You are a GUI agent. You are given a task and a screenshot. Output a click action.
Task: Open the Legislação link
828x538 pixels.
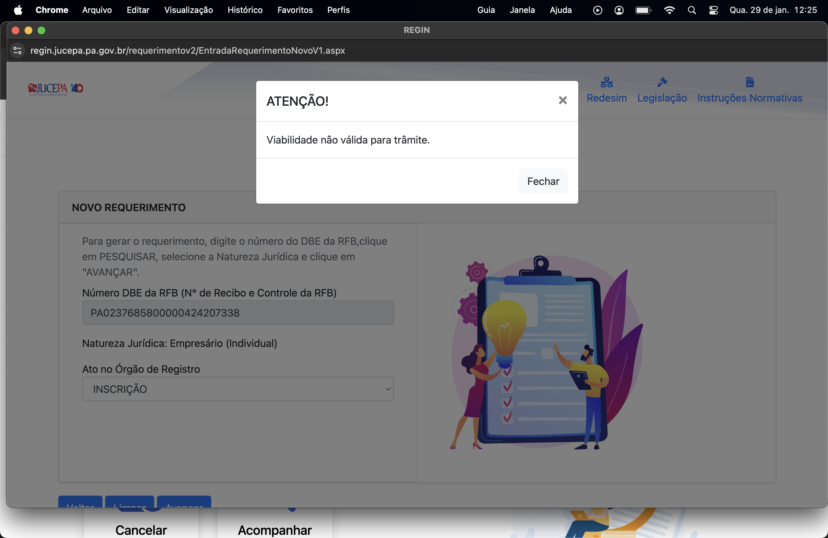tap(662, 98)
